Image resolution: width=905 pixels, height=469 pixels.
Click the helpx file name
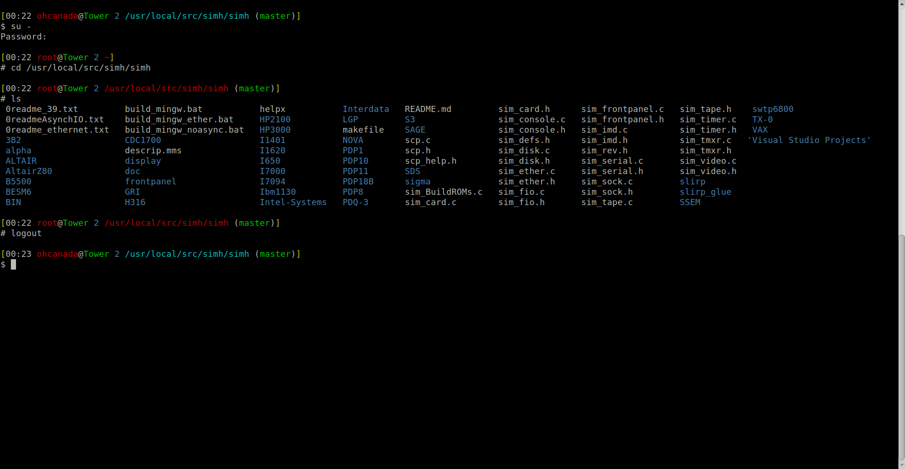coord(272,109)
